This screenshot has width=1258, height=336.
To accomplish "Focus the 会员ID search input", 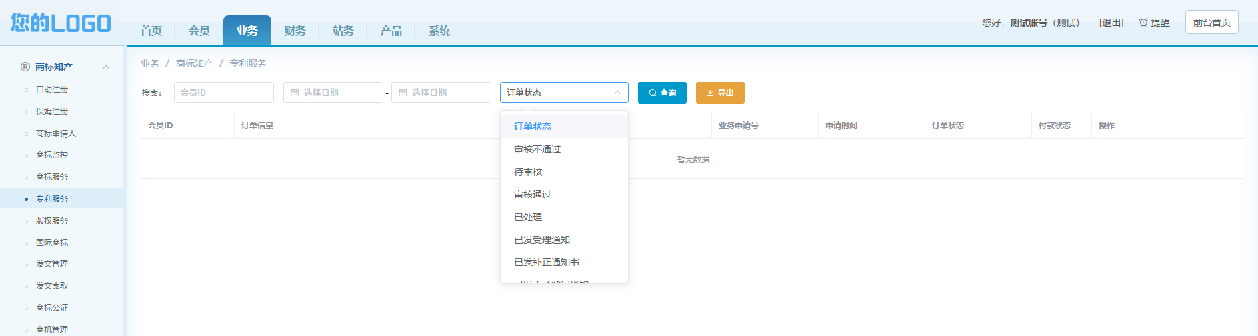I will [x=224, y=92].
